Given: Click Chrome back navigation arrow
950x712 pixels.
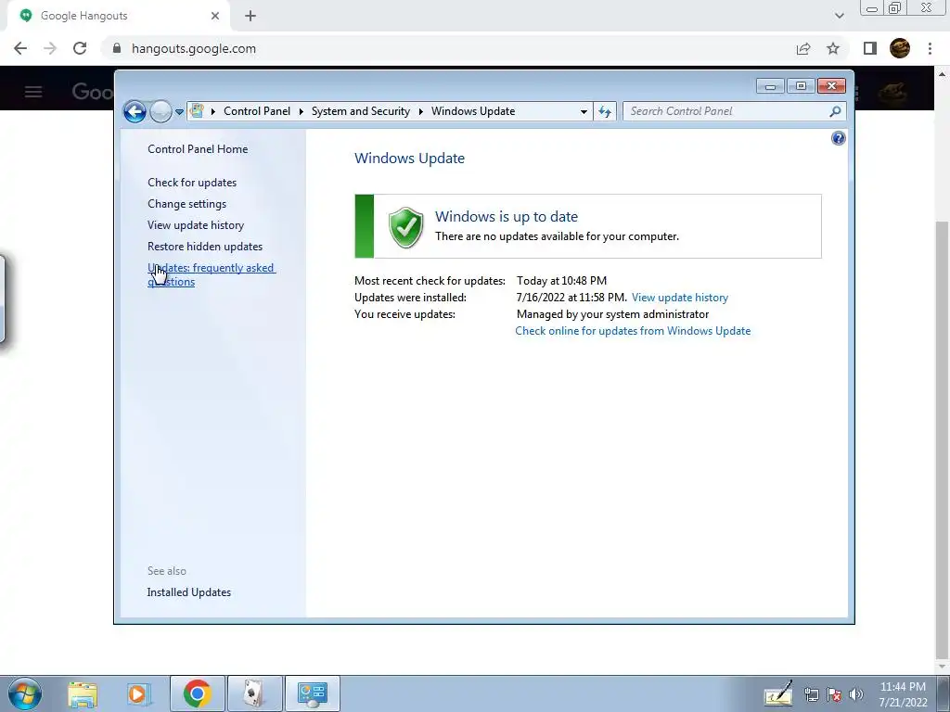Looking at the screenshot, I should coord(20,48).
